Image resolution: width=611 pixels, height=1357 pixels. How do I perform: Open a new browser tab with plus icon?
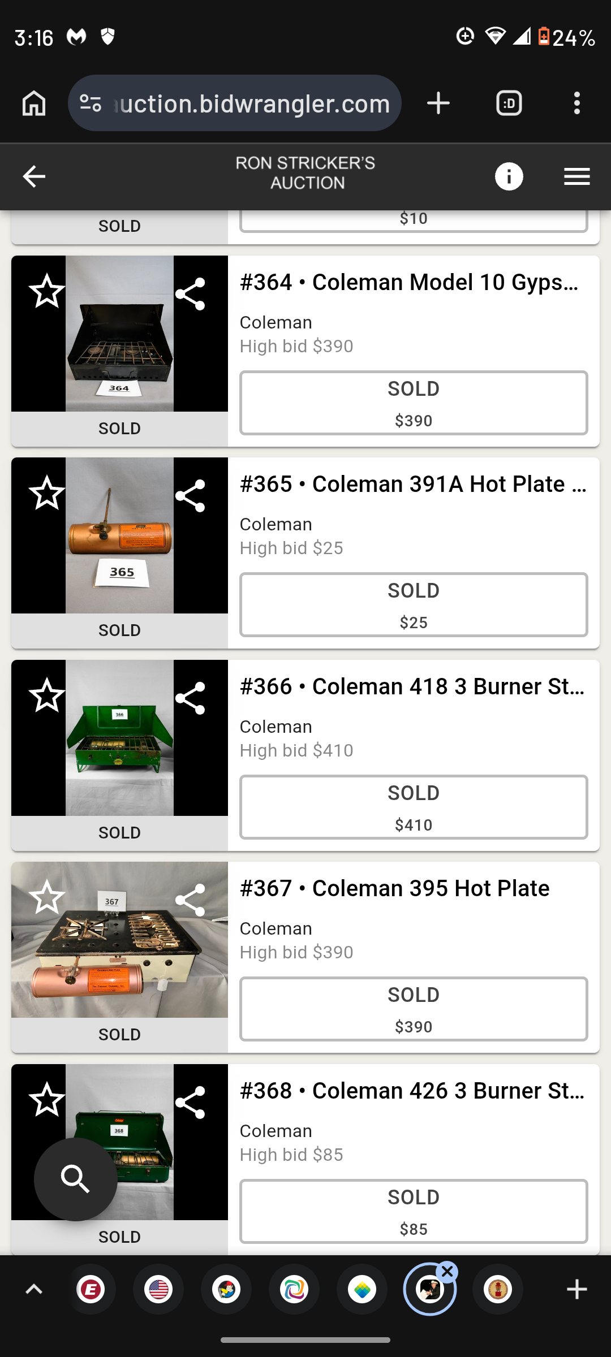tap(438, 103)
